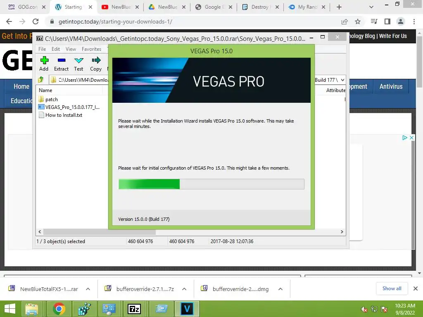Click Chrome icon in taskbar
The height and width of the screenshot is (317, 423).
click(59, 309)
